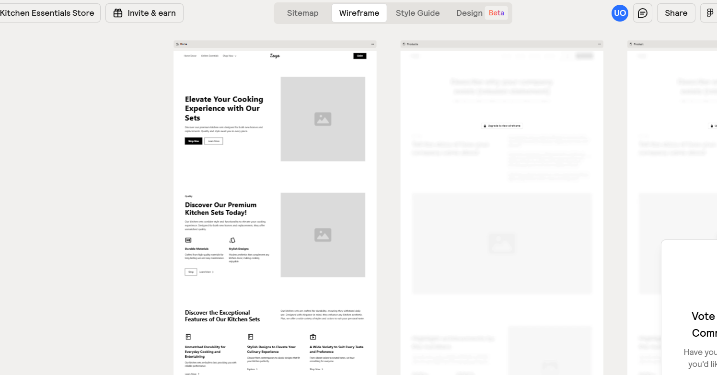Click the Logo in wireframe navbar
Screen dimensions: 717x375
tap(275, 56)
